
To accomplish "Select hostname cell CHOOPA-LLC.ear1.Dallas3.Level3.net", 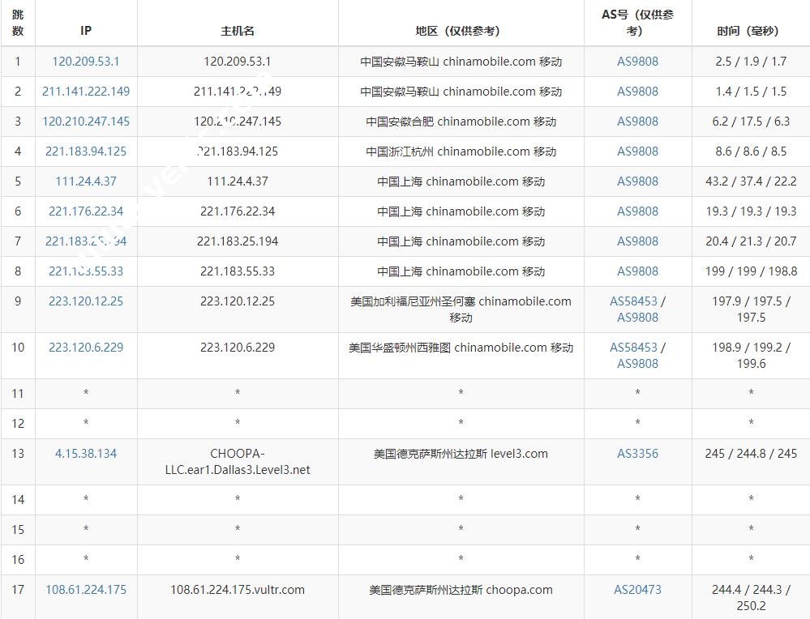I will [238, 462].
